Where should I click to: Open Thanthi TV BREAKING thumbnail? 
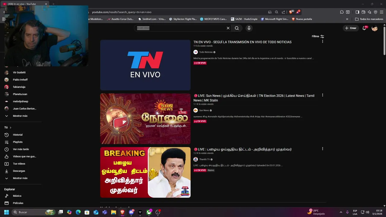tap(145, 172)
